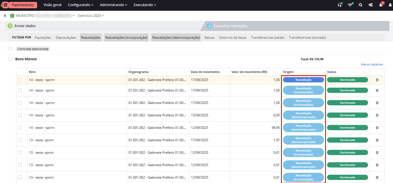393x183 pixels.
Task: Expand the Exercício 2025 dropdown
Action: [91, 16]
